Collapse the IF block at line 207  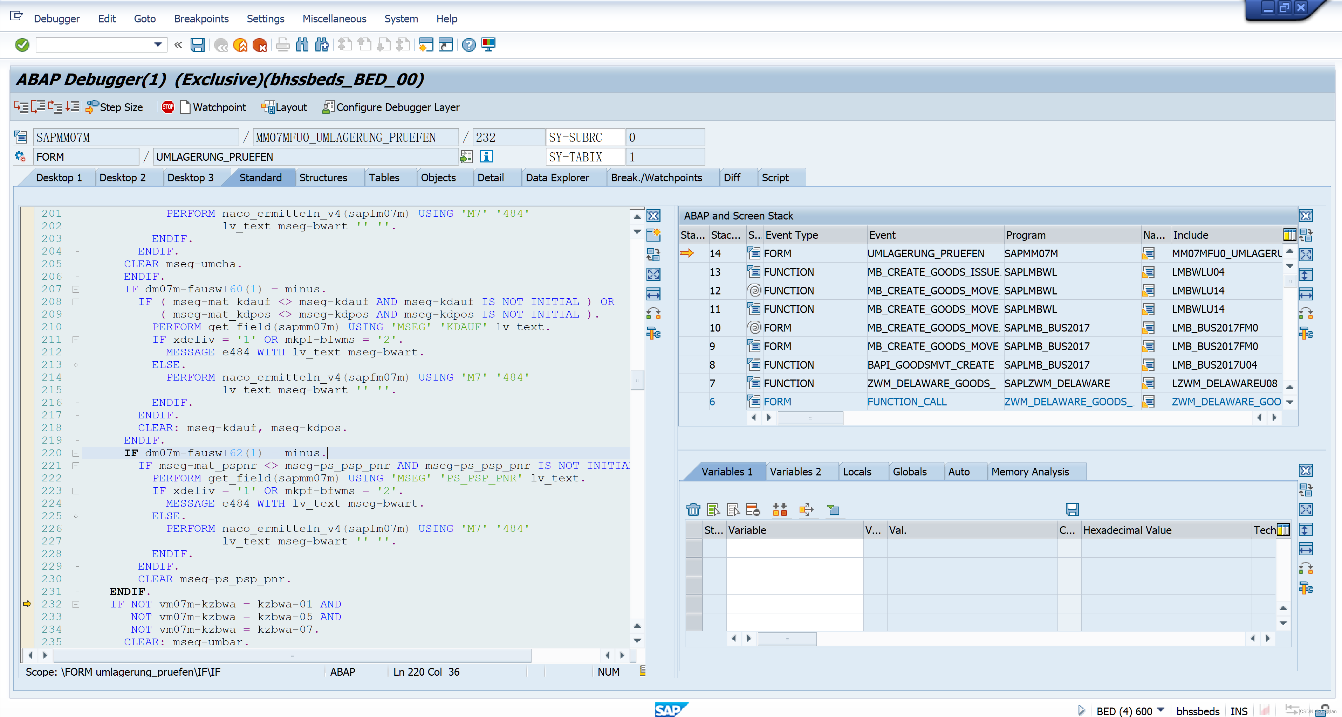pyautogui.click(x=76, y=289)
